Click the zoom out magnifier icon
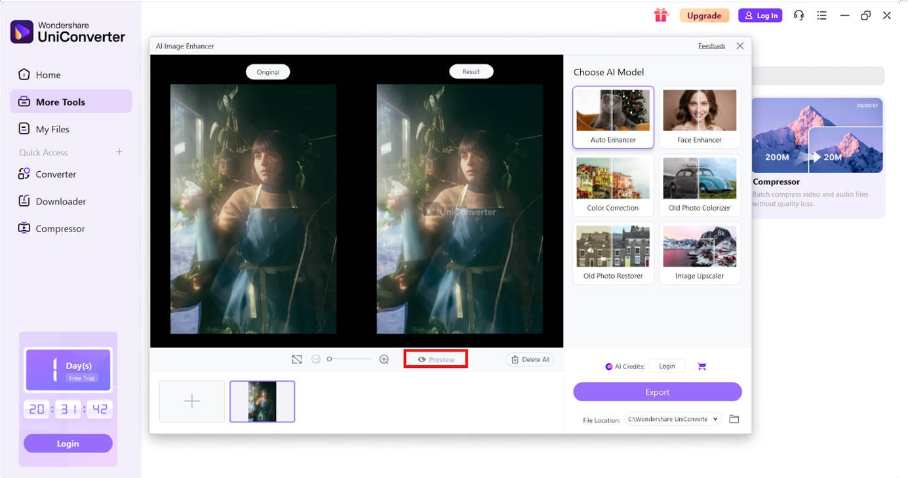 click(x=316, y=359)
